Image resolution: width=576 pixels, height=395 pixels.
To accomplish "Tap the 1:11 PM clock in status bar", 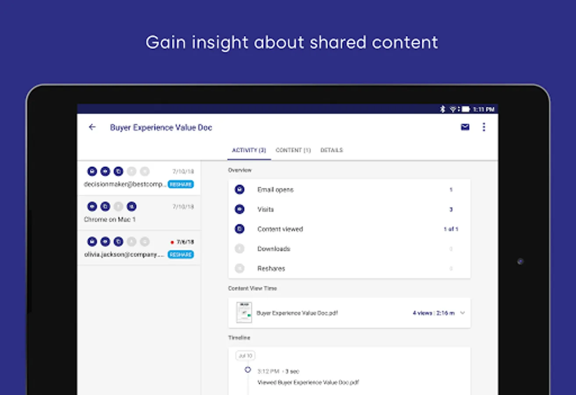I will click(x=483, y=109).
